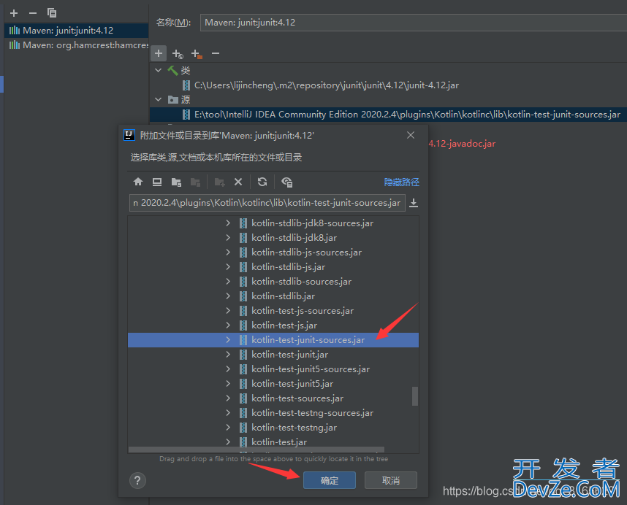Expand kotlin-test-junit-sources.jar node

click(228, 340)
